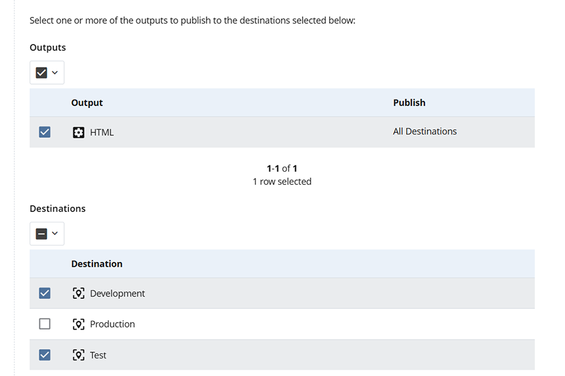This screenshot has height=376, width=565.
Task: Click the Production destination target icon
Action: pyautogui.click(x=78, y=324)
